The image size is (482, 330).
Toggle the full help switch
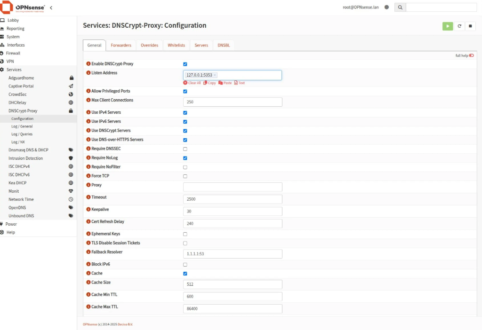[471, 55]
